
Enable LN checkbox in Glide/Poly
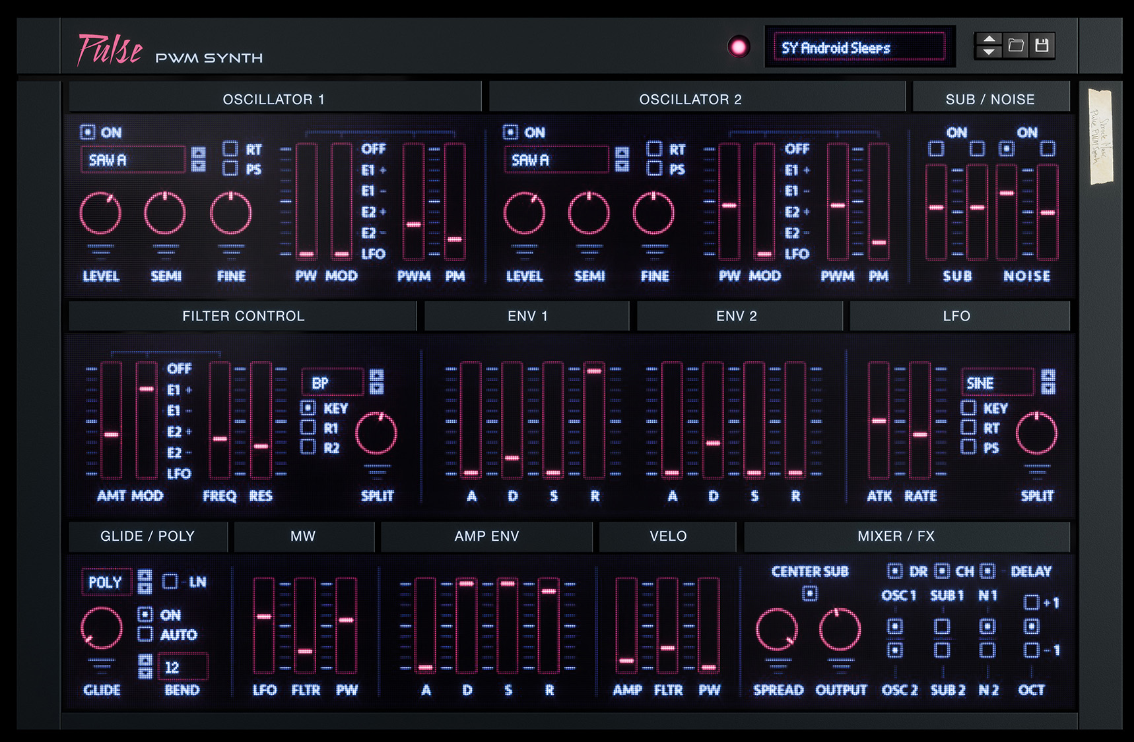point(170,581)
